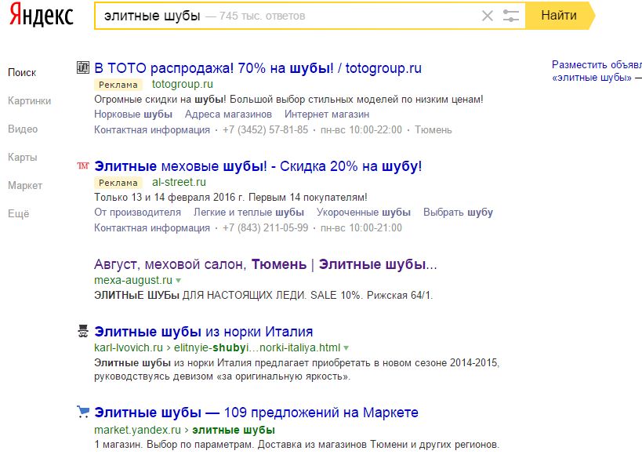642x469 pixels.
Task: Click the al-street.ru TM favicon
Action: [83, 165]
